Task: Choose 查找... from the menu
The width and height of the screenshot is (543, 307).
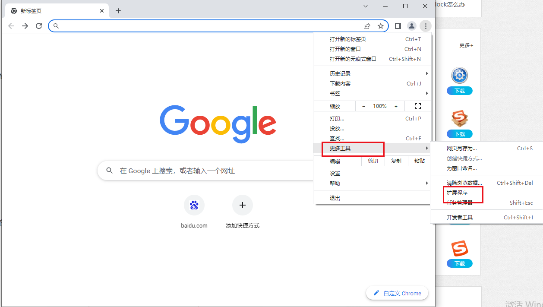Action: click(x=372, y=138)
